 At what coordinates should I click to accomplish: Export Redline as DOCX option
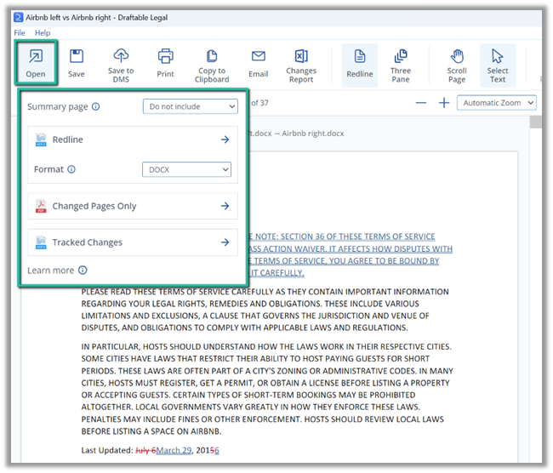(133, 140)
